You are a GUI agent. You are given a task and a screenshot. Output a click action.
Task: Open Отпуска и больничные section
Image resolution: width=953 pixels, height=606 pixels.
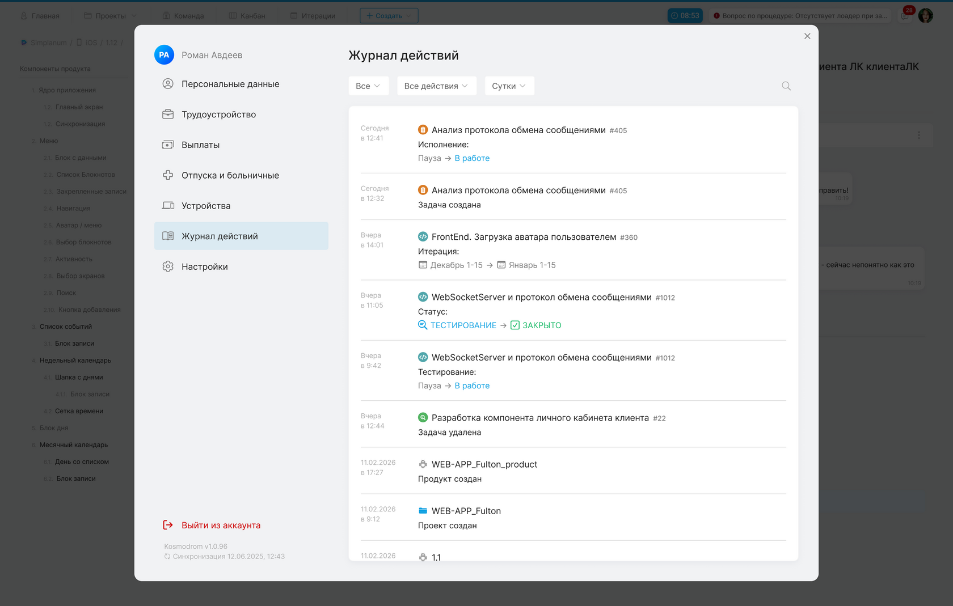coord(230,176)
